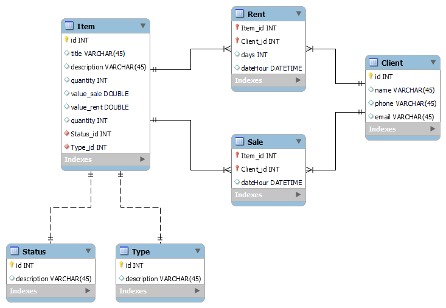The height and width of the screenshot is (308, 446).
Task: Click the Rent table icon
Action: [x=240, y=13]
